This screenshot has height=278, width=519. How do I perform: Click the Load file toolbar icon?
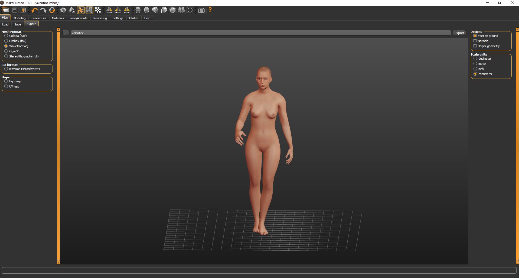pos(6,10)
